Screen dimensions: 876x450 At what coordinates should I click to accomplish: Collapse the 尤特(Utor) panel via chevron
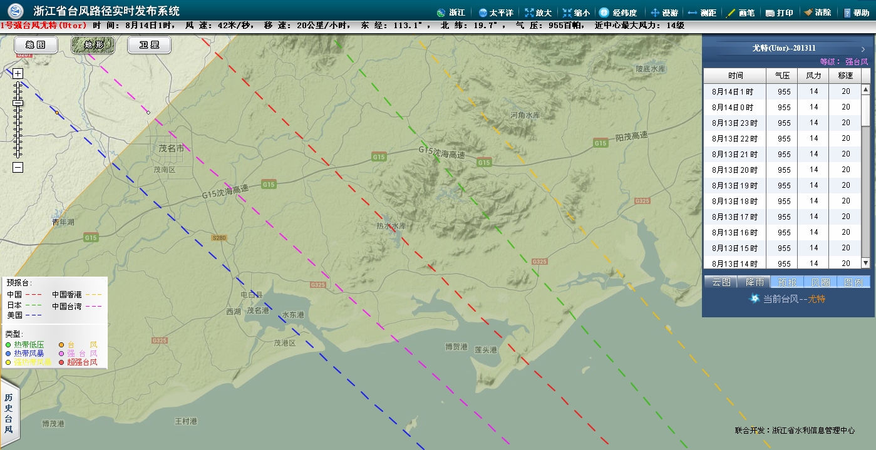click(x=863, y=49)
